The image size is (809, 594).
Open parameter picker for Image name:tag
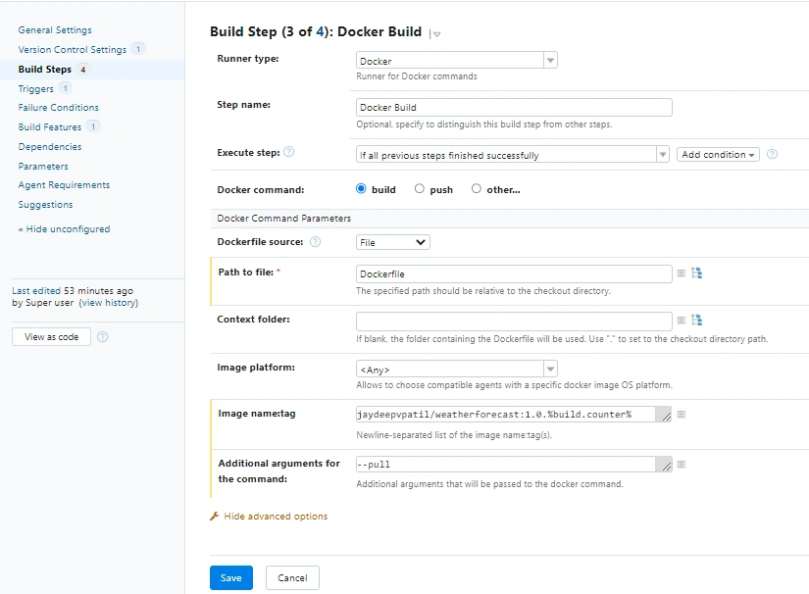[x=682, y=414]
